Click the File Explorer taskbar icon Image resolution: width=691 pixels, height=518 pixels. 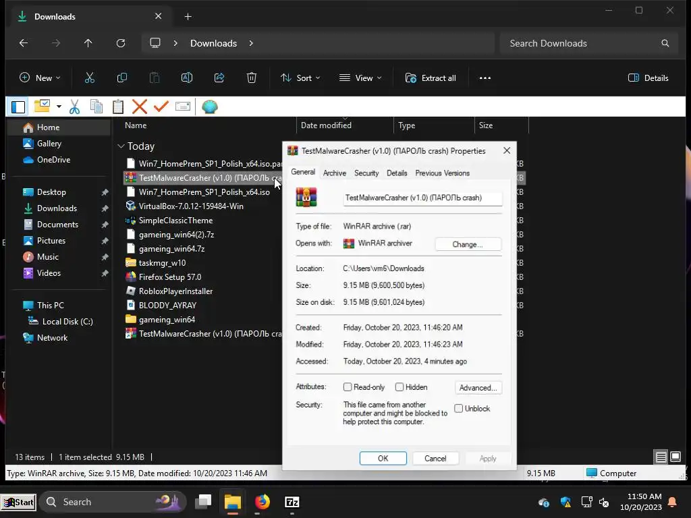click(233, 502)
